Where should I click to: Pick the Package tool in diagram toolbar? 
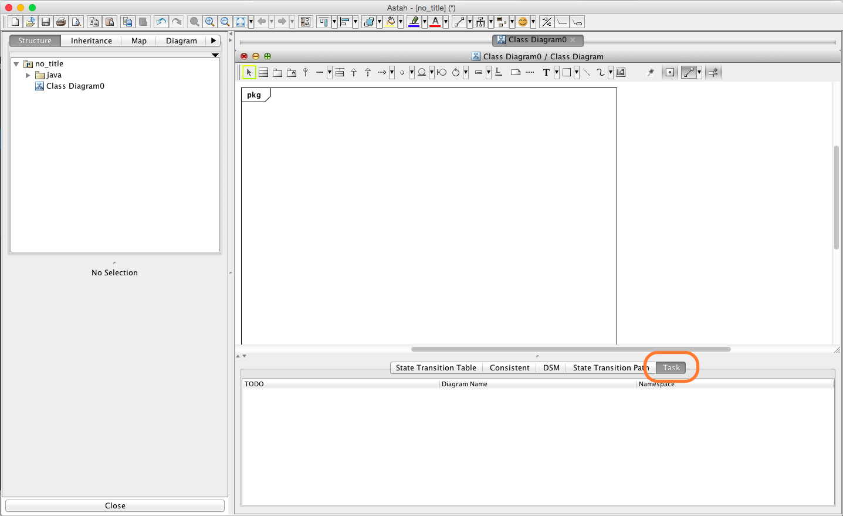click(277, 72)
